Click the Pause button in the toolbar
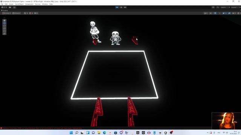The image size is (241, 135). tap(121, 7)
